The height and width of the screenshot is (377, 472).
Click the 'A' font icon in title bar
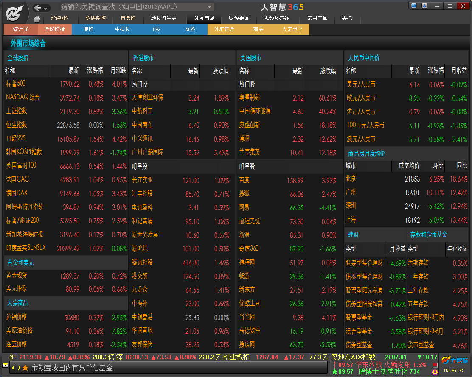424,6
